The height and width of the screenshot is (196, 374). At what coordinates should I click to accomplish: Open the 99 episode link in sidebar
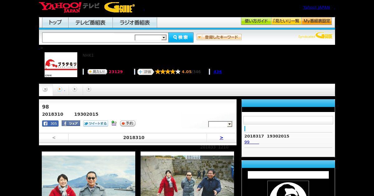click(x=252, y=142)
